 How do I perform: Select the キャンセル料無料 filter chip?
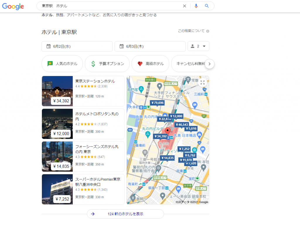[x=188, y=64]
